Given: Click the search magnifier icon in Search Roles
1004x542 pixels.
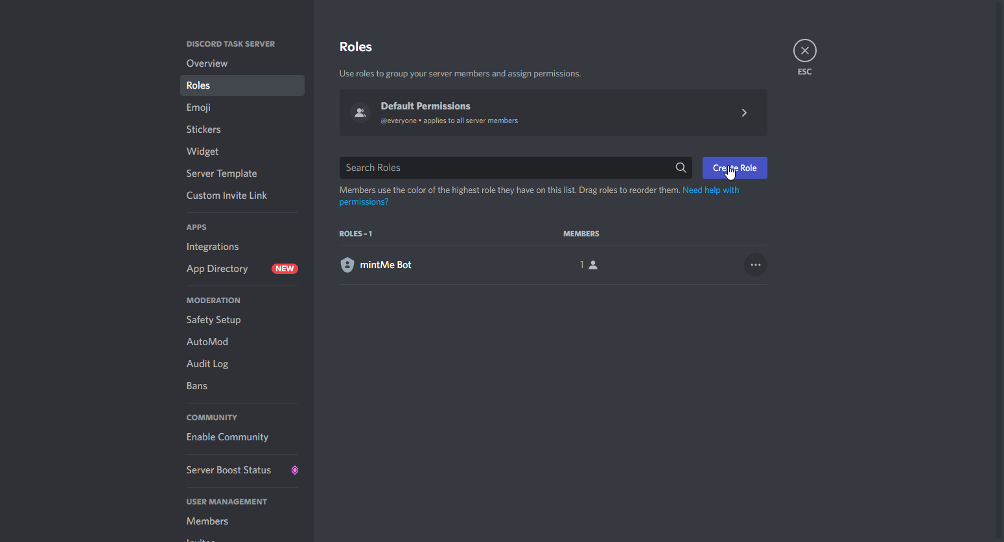Looking at the screenshot, I should 681,168.
